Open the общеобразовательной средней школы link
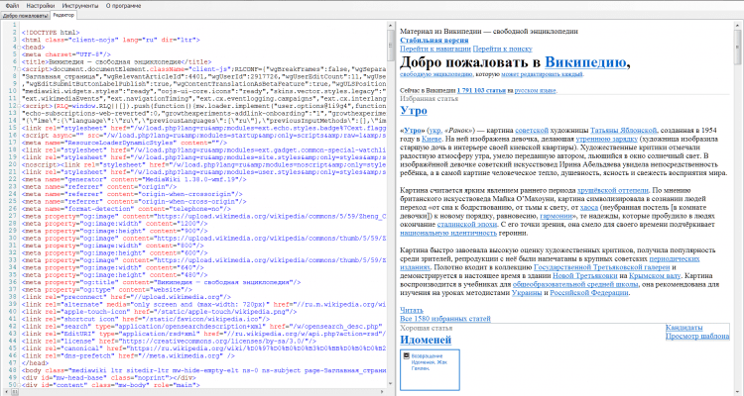Viewport: 744px width, 396px height. click(575, 285)
